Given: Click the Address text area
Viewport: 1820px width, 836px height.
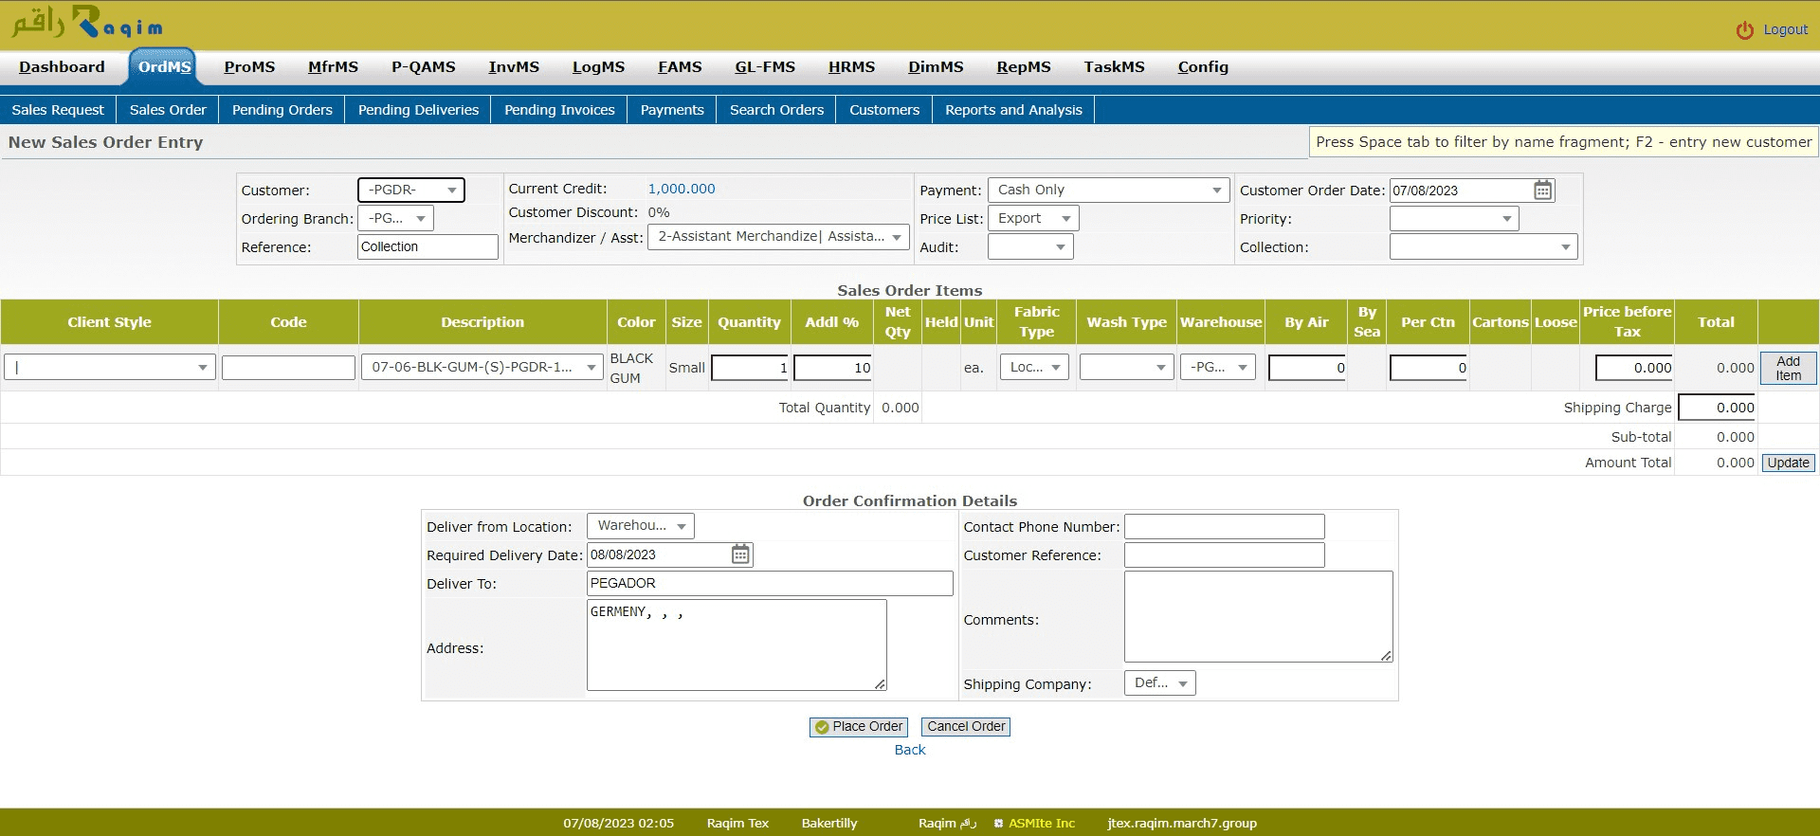Looking at the screenshot, I should point(737,645).
